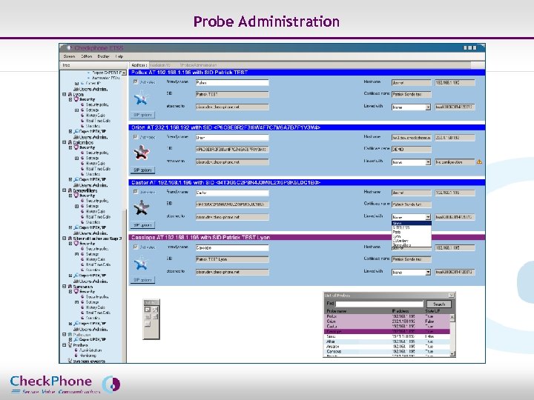The width and height of the screenshot is (534, 400).
Task: Click SIP options button for Orion
Action: [142, 170]
